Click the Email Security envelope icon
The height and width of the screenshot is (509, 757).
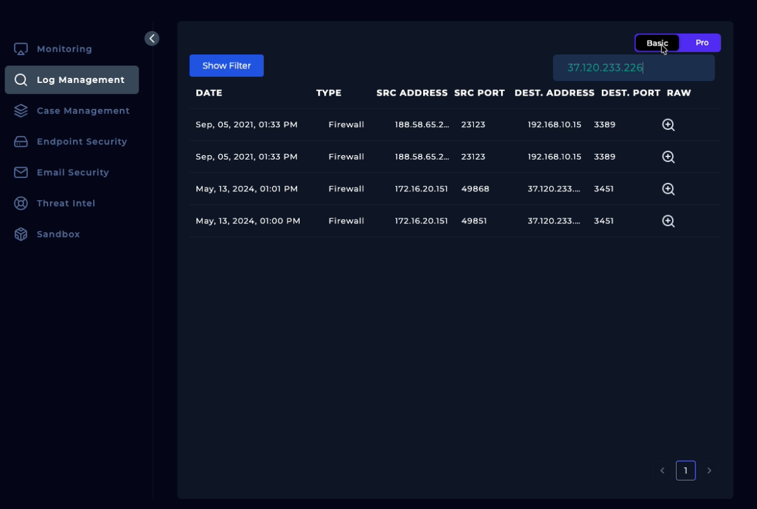tap(21, 172)
